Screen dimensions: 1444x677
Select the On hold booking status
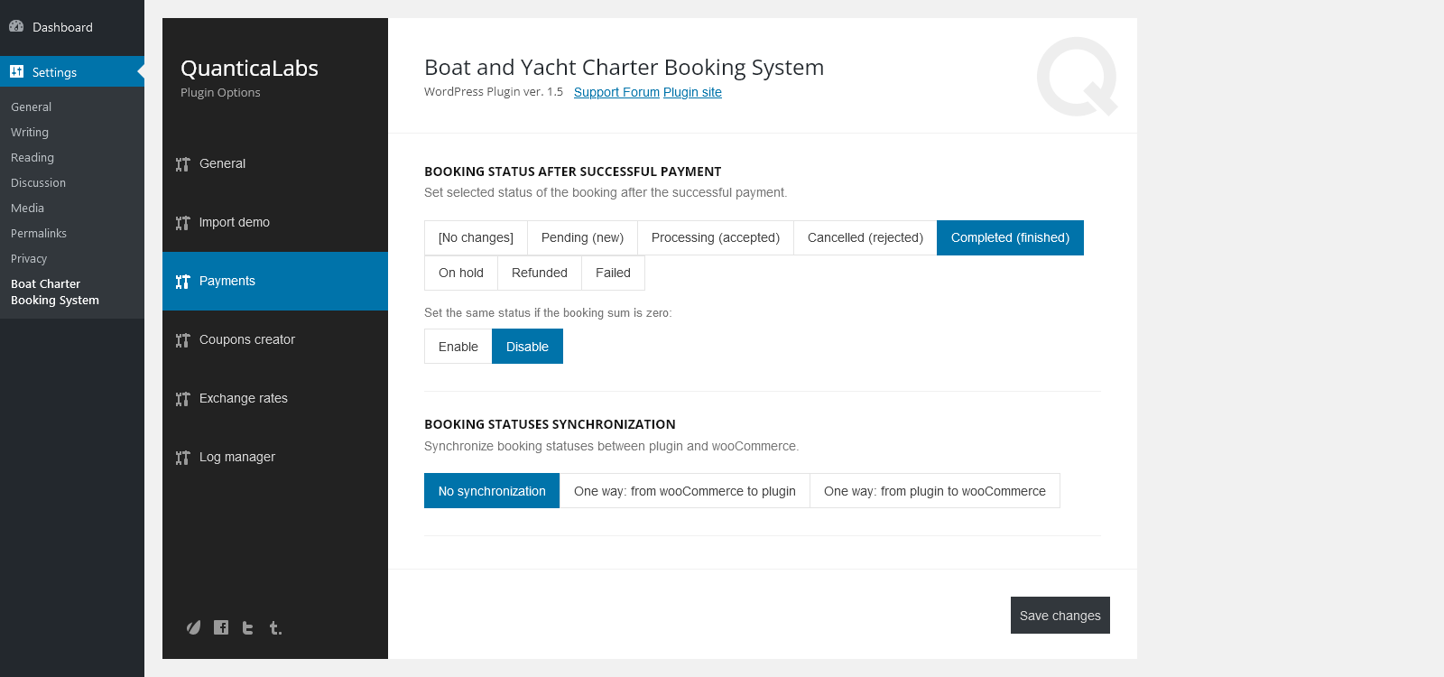click(x=461, y=273)
